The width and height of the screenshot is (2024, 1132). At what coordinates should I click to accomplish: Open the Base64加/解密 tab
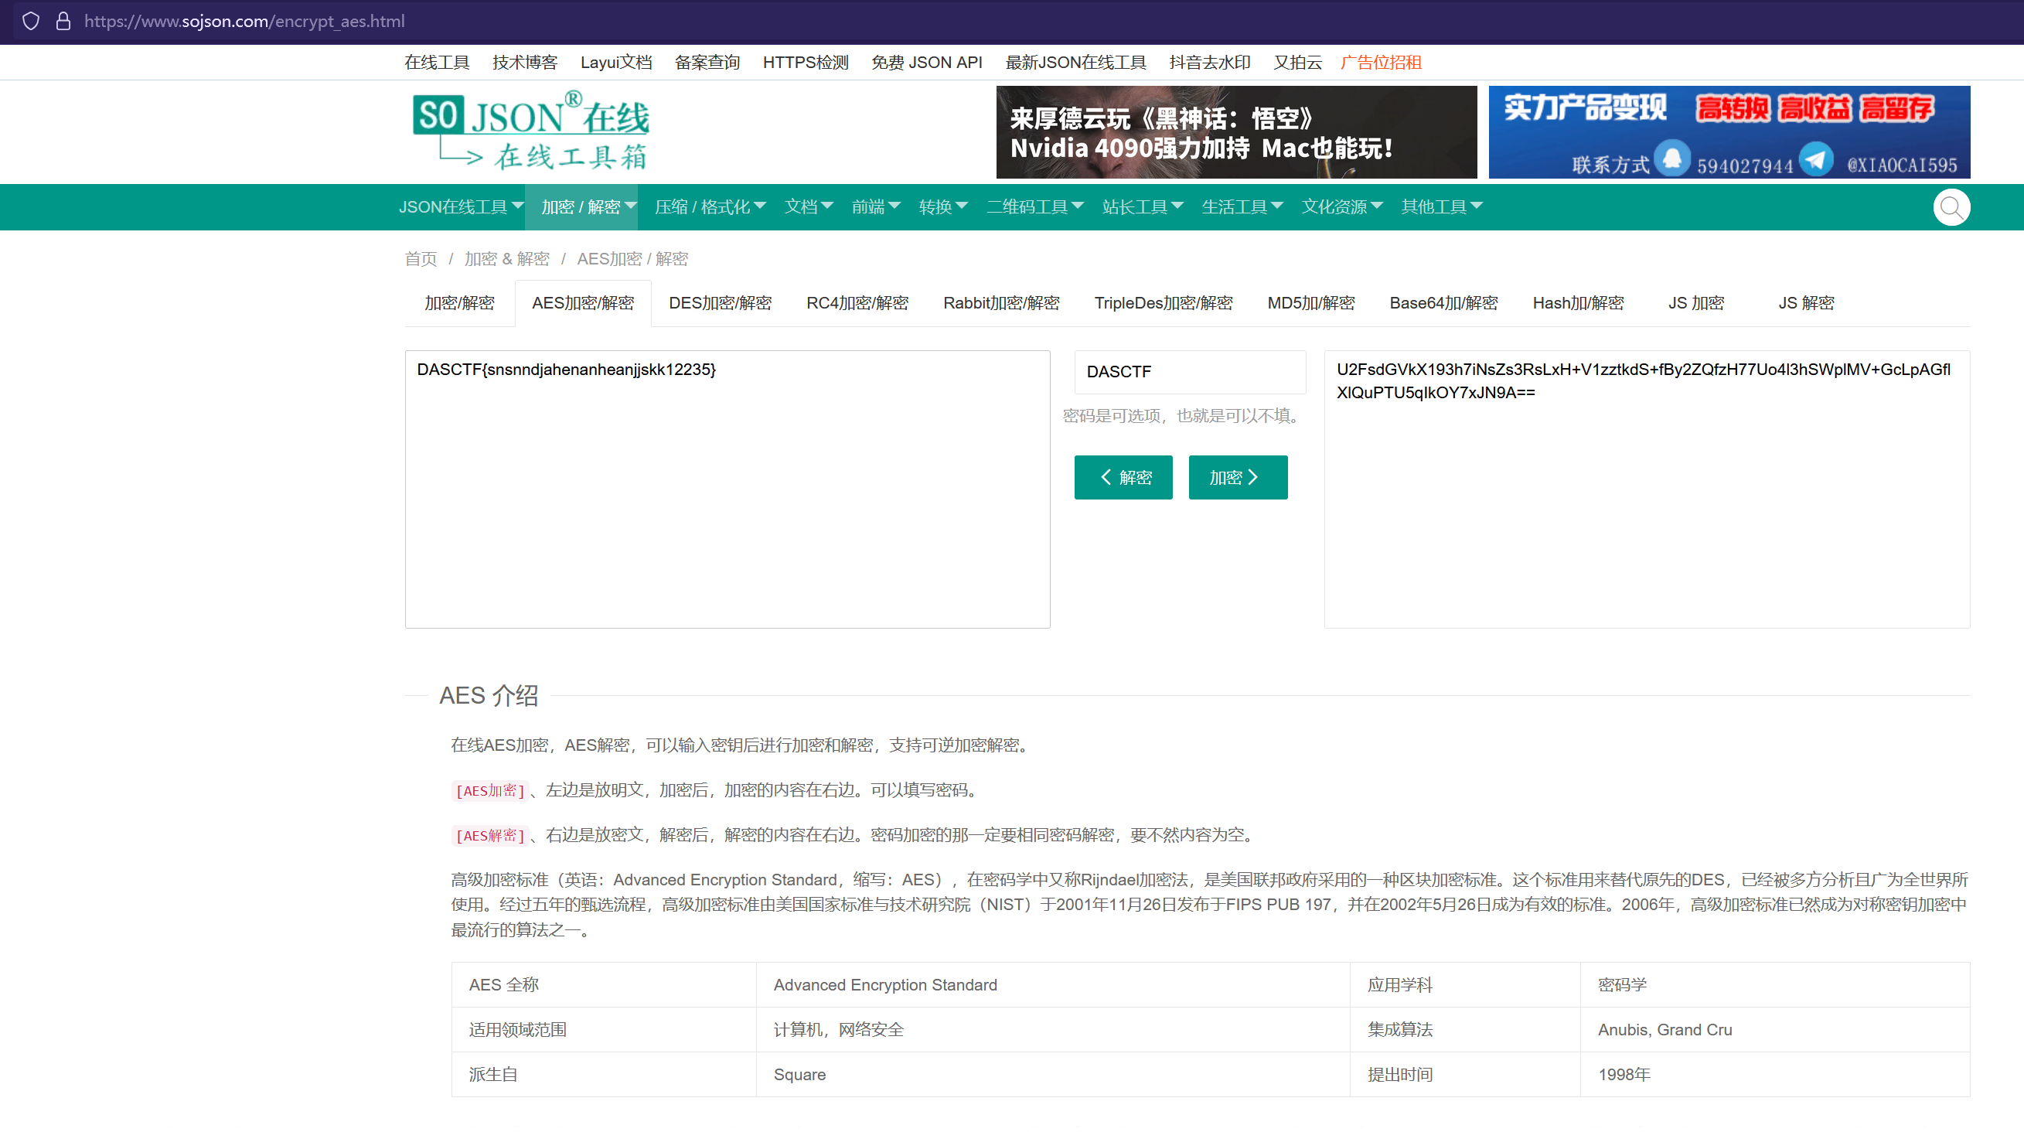pyautogui.click(x=1444, y=303)
